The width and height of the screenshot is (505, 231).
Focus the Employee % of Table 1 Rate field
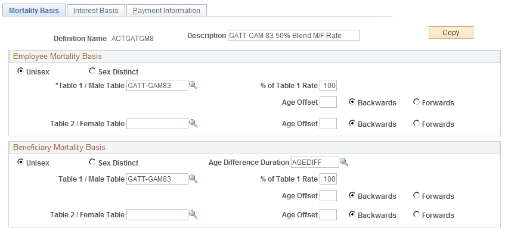coord(328,86)
